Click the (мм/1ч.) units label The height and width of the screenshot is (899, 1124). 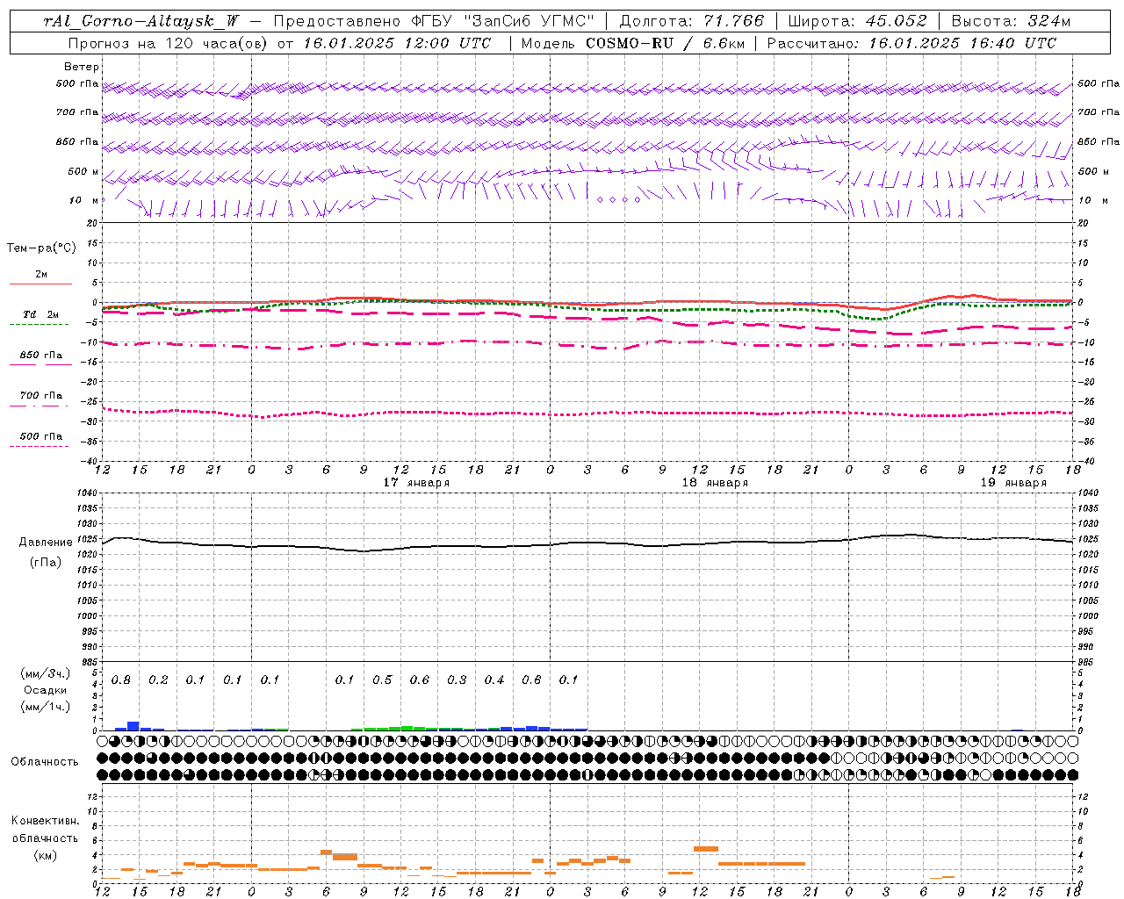[46, 706]
